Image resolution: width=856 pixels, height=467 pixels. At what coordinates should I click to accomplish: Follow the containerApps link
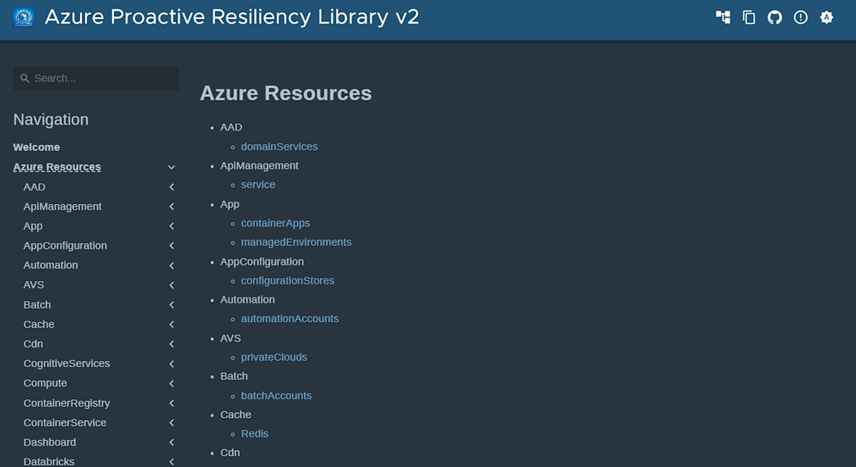(x=275, y=222)
